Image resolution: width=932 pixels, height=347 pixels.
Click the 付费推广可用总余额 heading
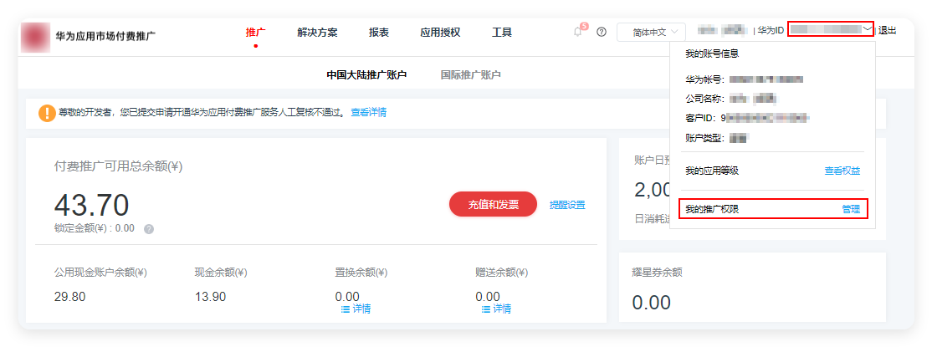pyautogui.click(x=118, y=166)
